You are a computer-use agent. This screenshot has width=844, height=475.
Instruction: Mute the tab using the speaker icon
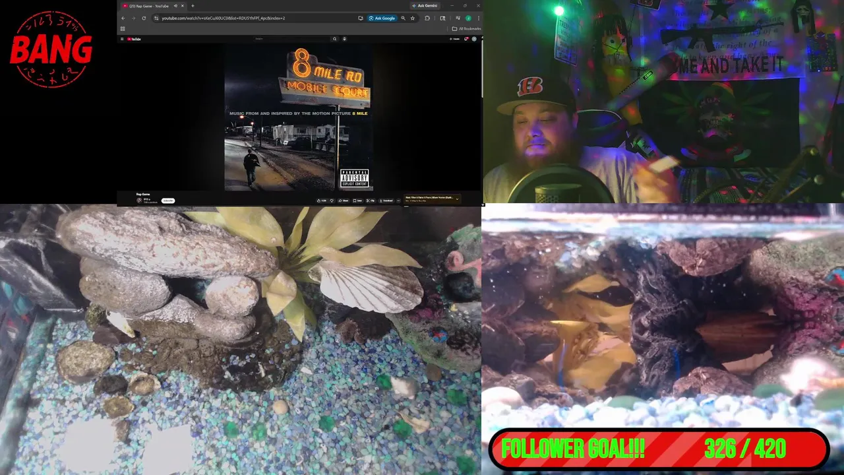pyautogui.click(x=175, y=6)
